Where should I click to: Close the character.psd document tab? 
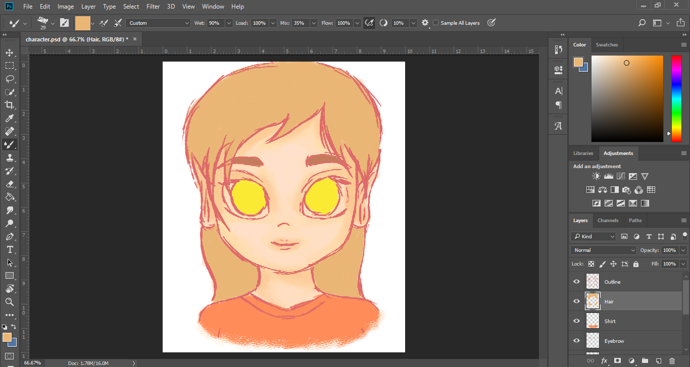pyautogui.click(x=135, y=38)
